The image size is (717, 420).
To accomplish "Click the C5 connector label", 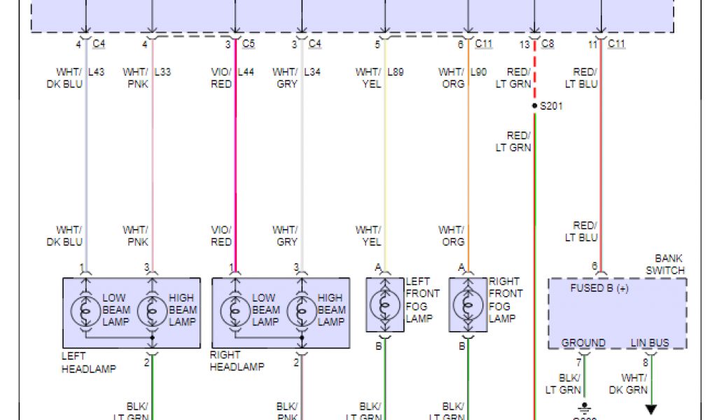I will point(248,44).
